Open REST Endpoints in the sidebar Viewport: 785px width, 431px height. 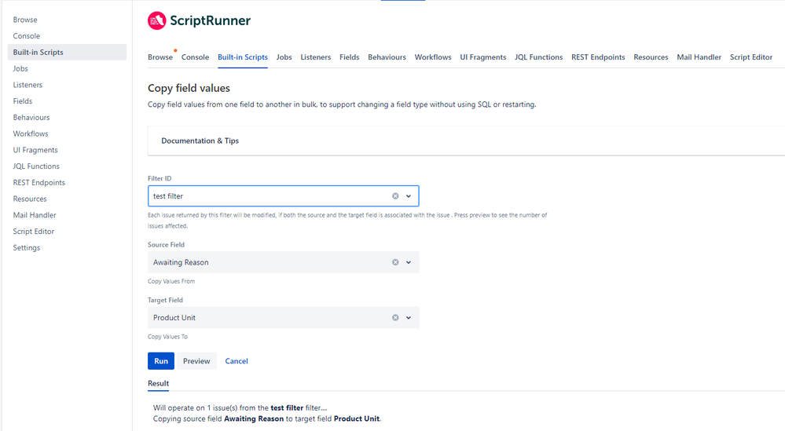[x=39, y=182]
